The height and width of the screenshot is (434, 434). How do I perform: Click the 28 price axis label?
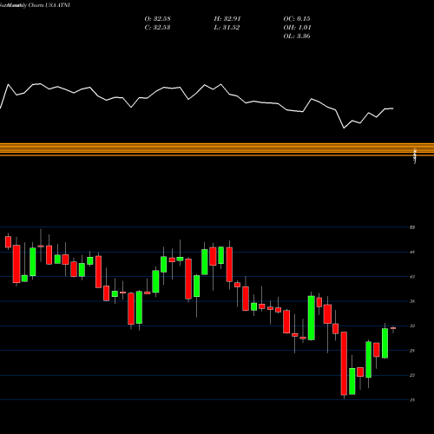[x=412, y=351]
